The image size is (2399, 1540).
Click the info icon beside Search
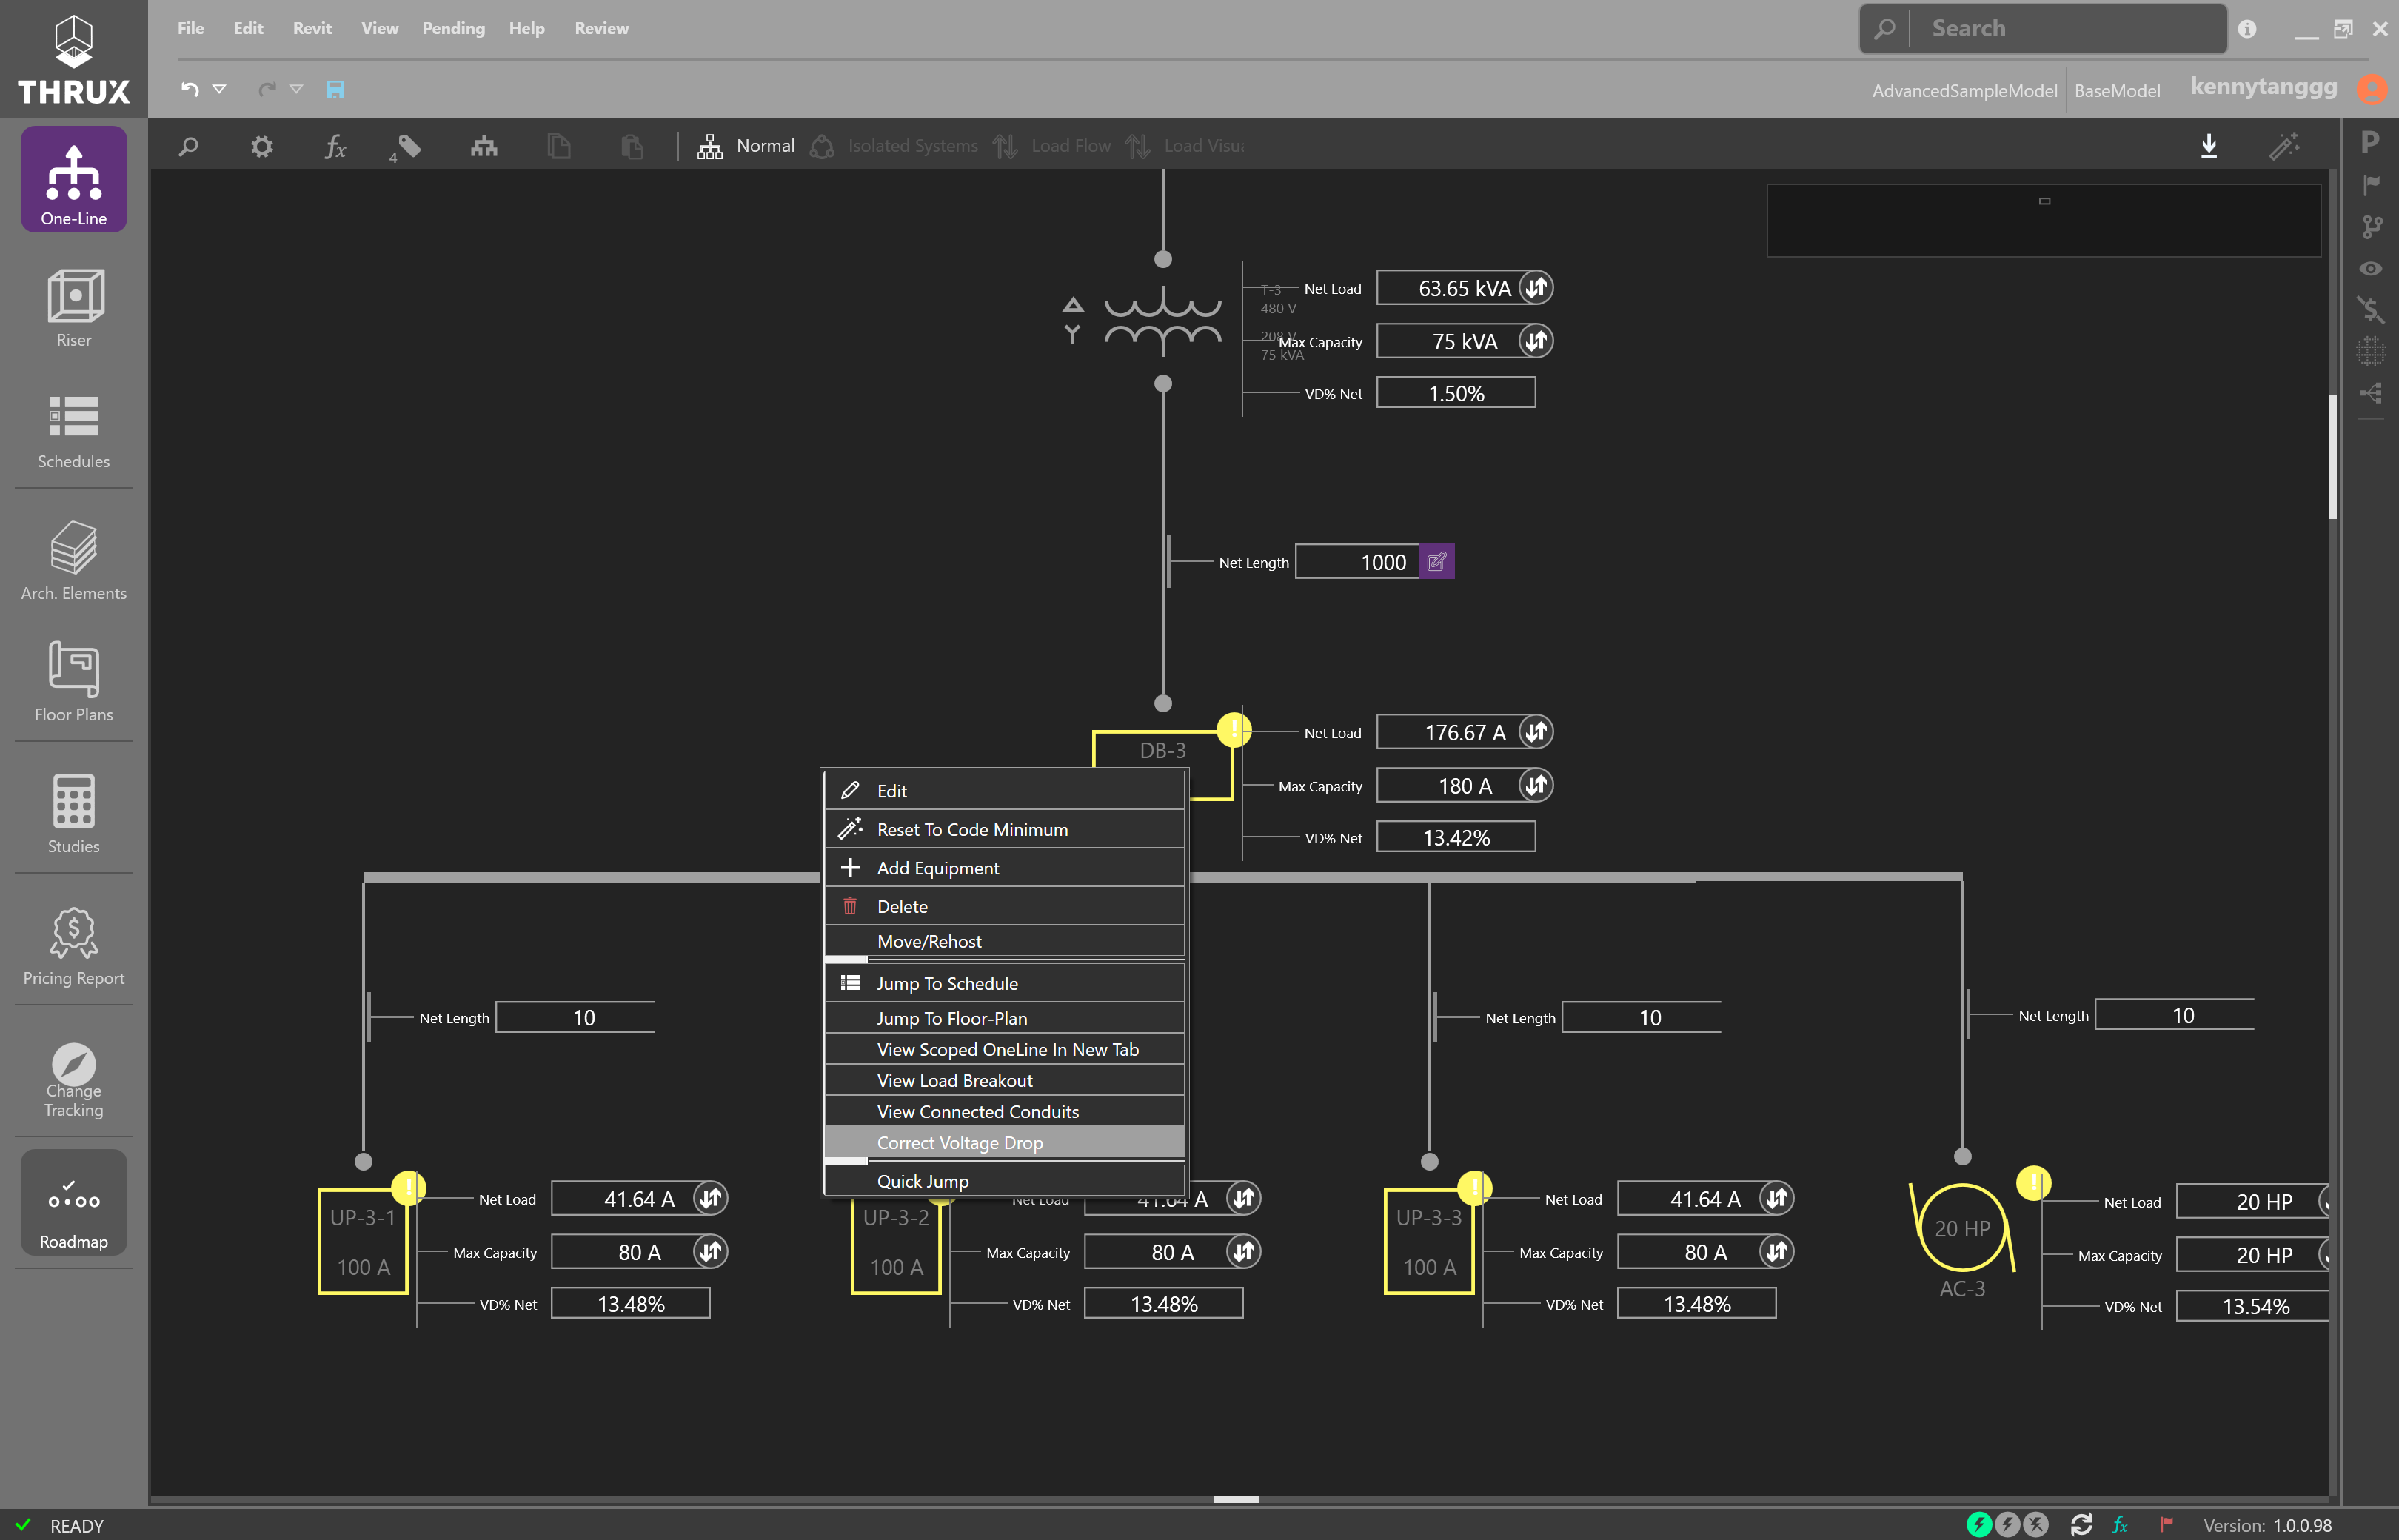click(2247, 29)
